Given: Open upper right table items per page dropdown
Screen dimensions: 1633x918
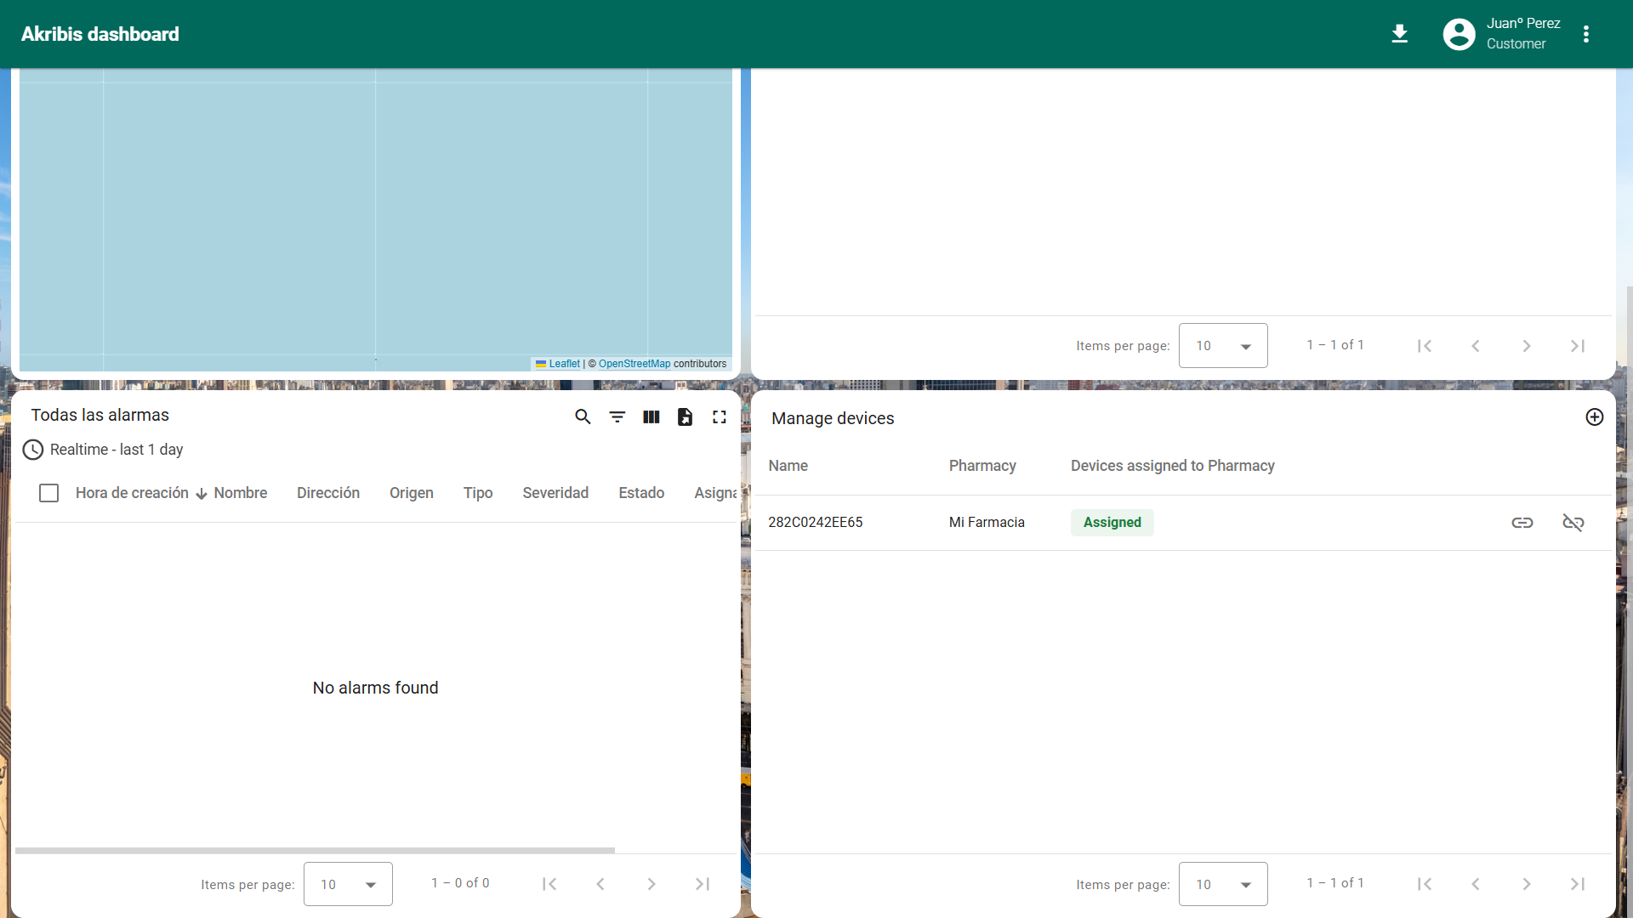Looking at the screenshot, I should tap(1223, 346).
